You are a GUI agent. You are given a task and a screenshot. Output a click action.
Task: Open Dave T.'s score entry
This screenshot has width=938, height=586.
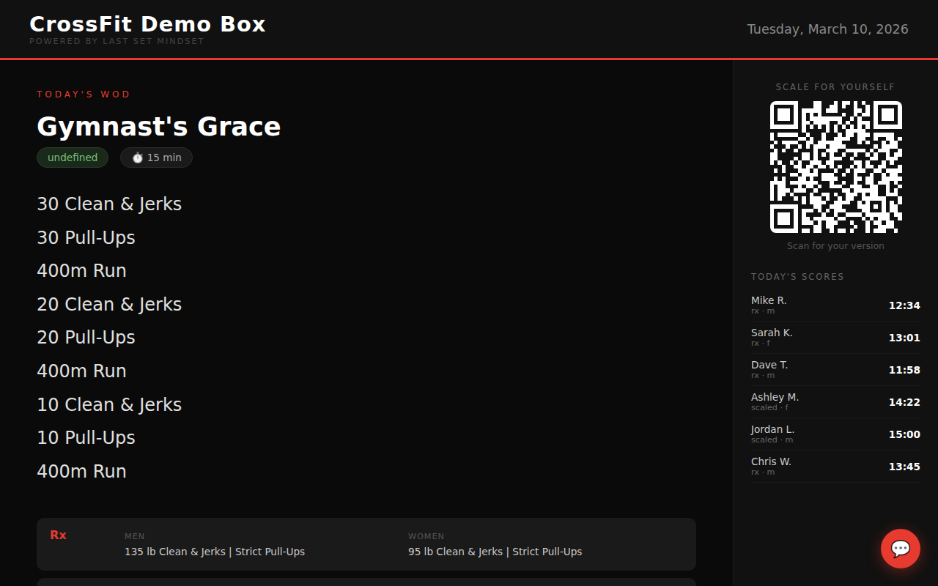coord(835,370)
